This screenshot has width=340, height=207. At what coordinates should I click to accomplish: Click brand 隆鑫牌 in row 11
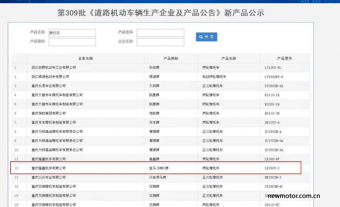(x=154, y=159)
